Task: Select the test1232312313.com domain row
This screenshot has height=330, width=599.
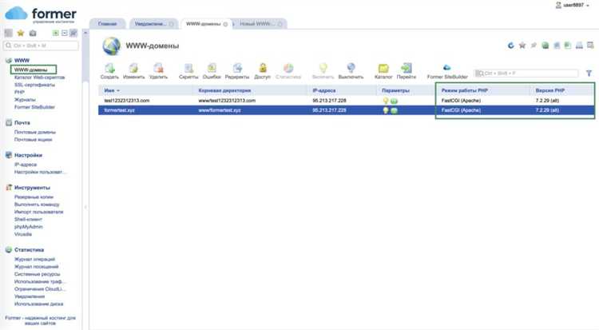Action: (347, 101)
